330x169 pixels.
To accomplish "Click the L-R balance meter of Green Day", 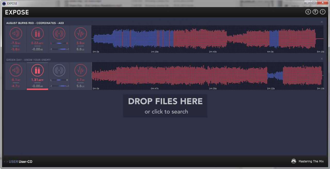I will [59, 80].
